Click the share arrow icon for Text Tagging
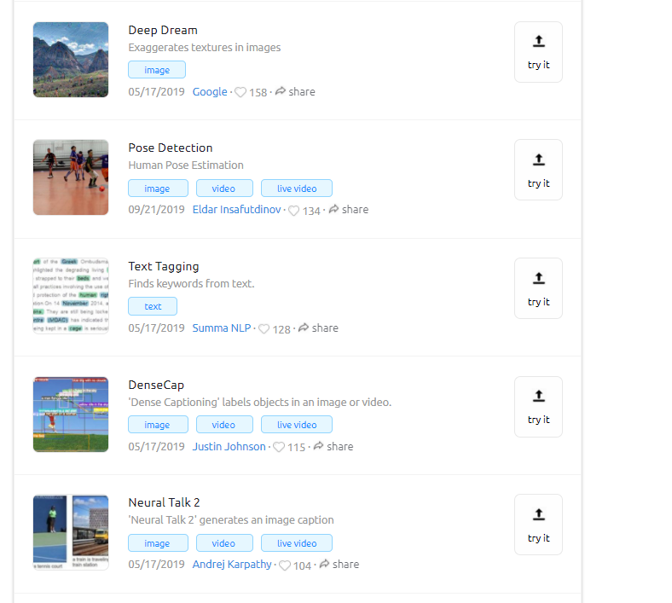Image resolution: width=672 pixels, height=603 pixels. pyautogui.click(x=304, y=328)
